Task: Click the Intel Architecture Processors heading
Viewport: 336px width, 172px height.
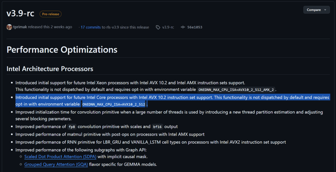Action: (50, 69)
